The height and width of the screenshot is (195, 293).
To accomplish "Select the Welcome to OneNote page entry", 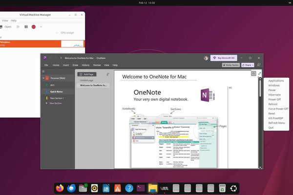I will (x=93, y=85).
